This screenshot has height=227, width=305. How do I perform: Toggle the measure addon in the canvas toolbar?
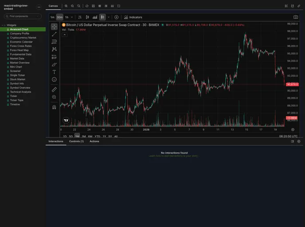tap(113, 6)
